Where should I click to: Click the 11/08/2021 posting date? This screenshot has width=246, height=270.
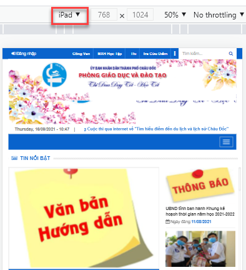click(201, 222)
